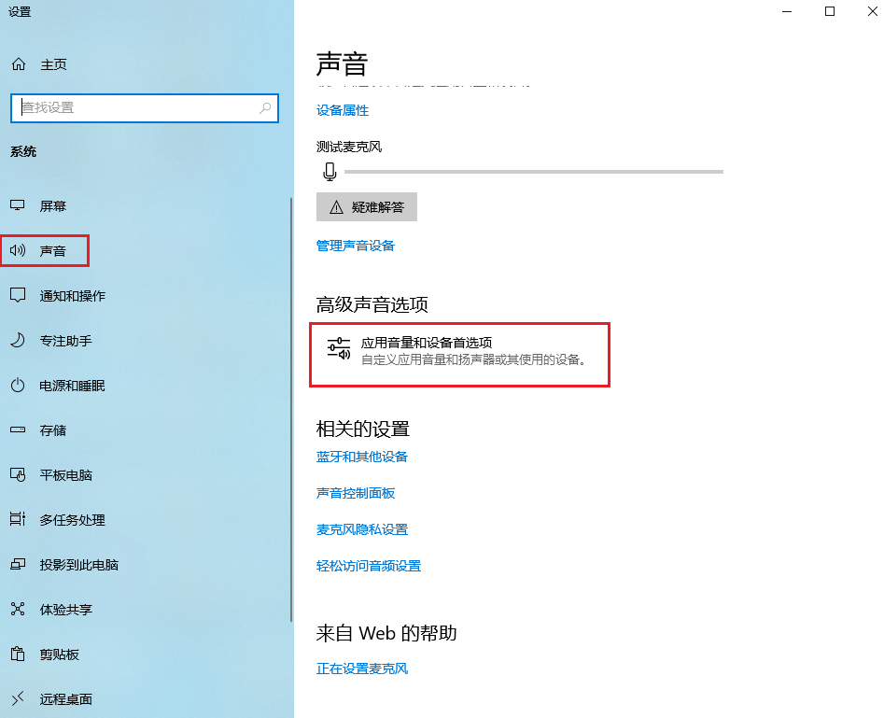Click the 测试麦克风 level slider
Image resolution: width=884 pixels, height=718 pixels.
[x=532, y=171]
